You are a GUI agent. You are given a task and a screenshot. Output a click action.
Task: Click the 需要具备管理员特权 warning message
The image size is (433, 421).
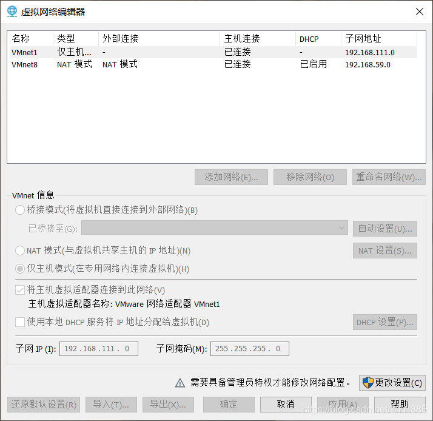[x=270, y=383]
